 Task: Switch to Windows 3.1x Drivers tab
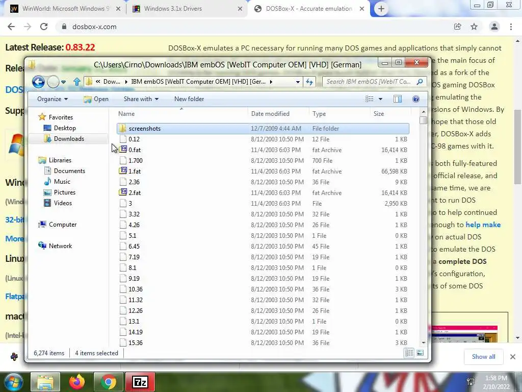(x=187, y=9)
